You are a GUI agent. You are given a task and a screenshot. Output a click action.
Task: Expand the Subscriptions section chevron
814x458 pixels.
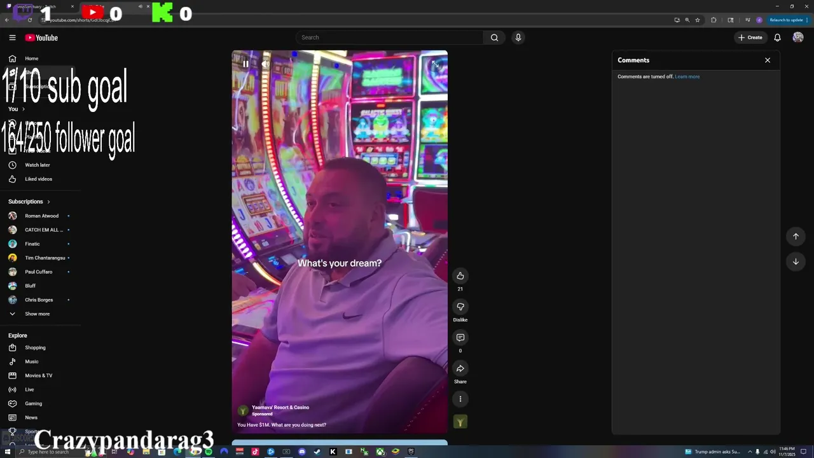(48, 202)
